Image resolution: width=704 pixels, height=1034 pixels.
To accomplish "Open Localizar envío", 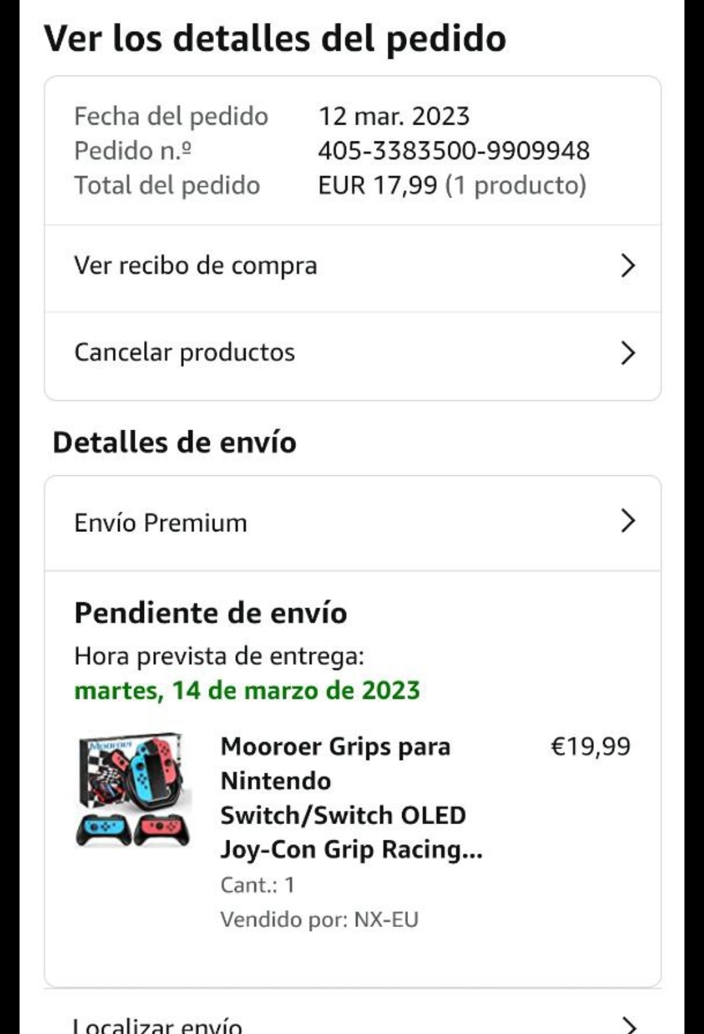I will (157, 1026).
